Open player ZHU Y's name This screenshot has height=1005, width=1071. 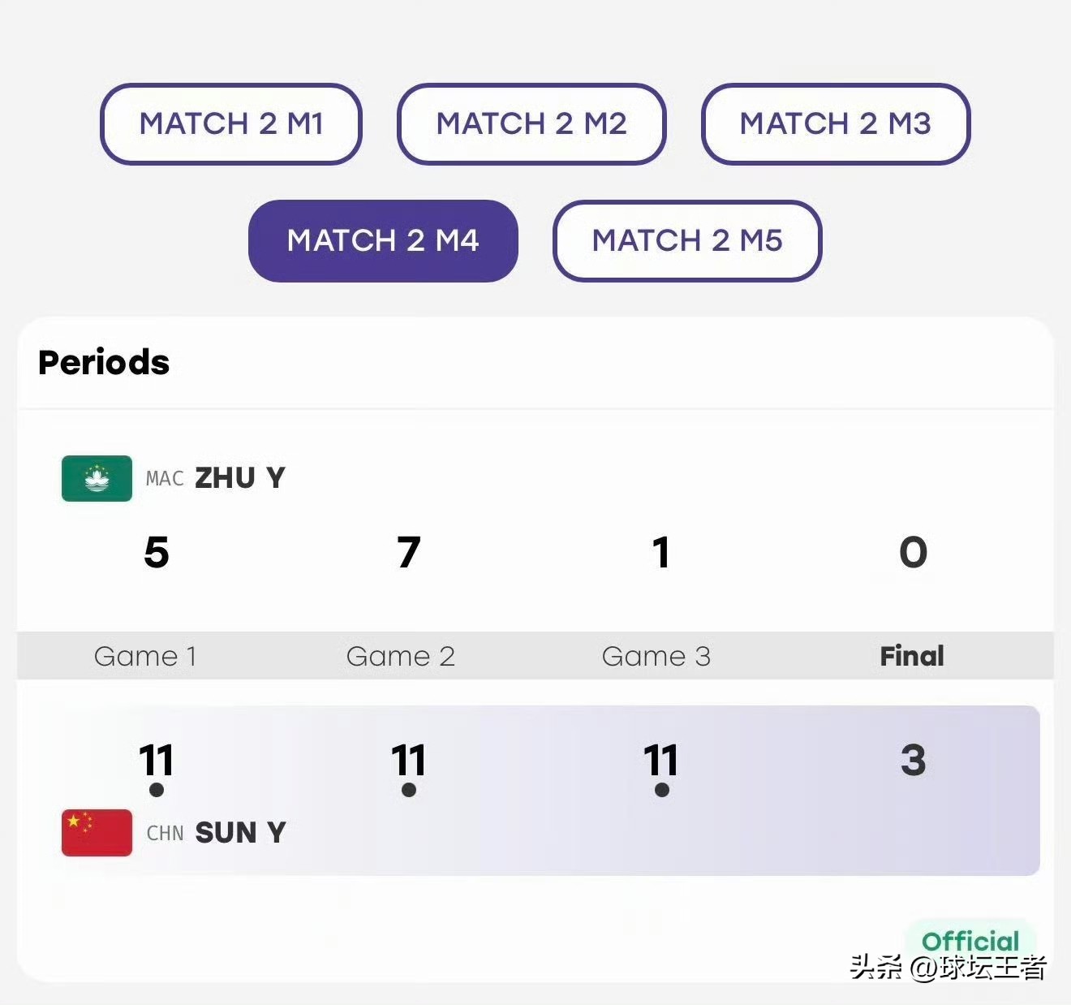click(240, 478)
